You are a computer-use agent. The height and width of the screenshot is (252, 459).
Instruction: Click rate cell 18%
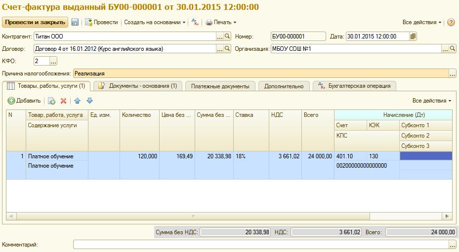pos(251,156)
